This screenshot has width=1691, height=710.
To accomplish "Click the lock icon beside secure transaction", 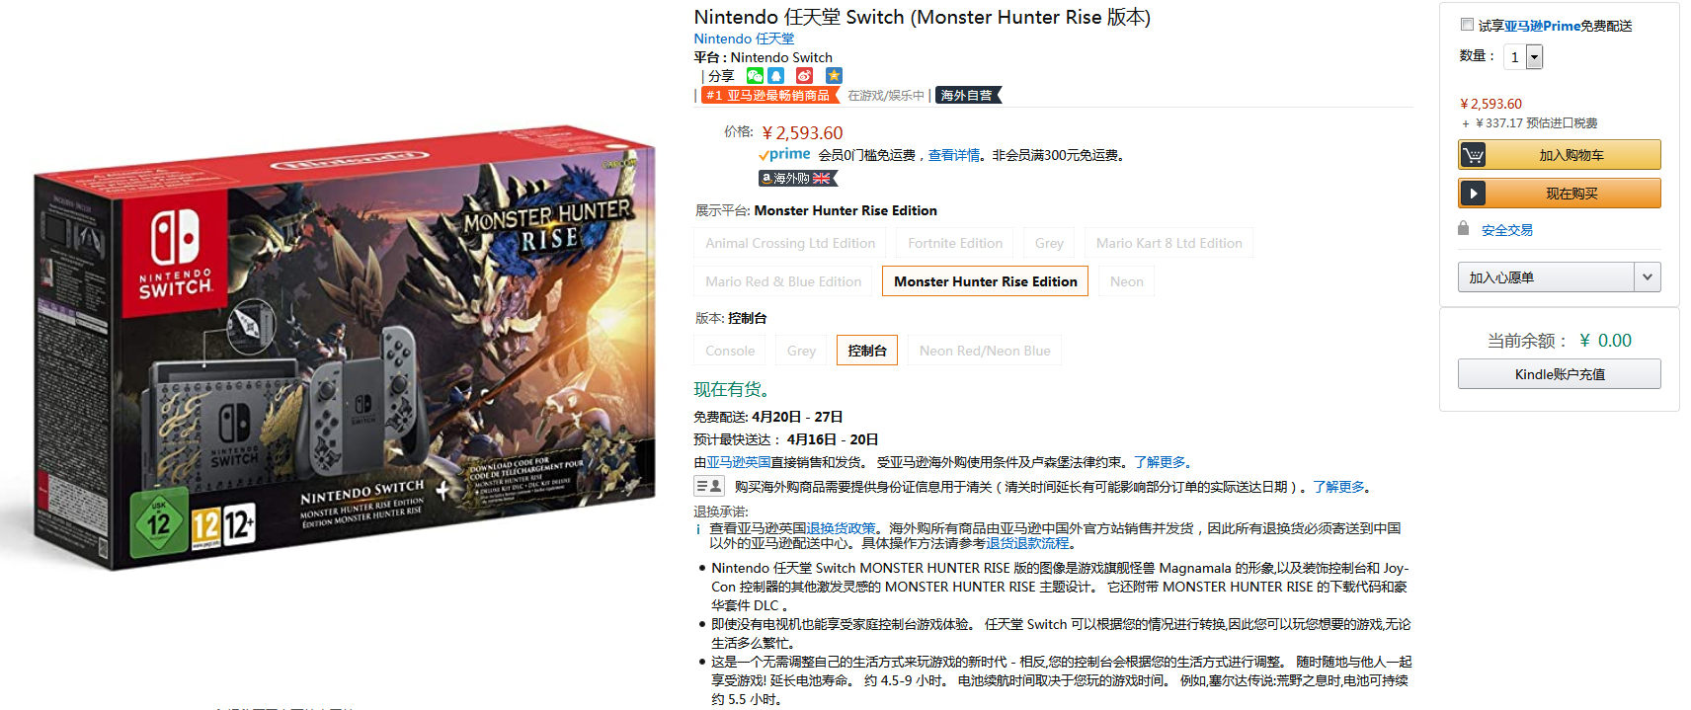I will (1464, 229).
